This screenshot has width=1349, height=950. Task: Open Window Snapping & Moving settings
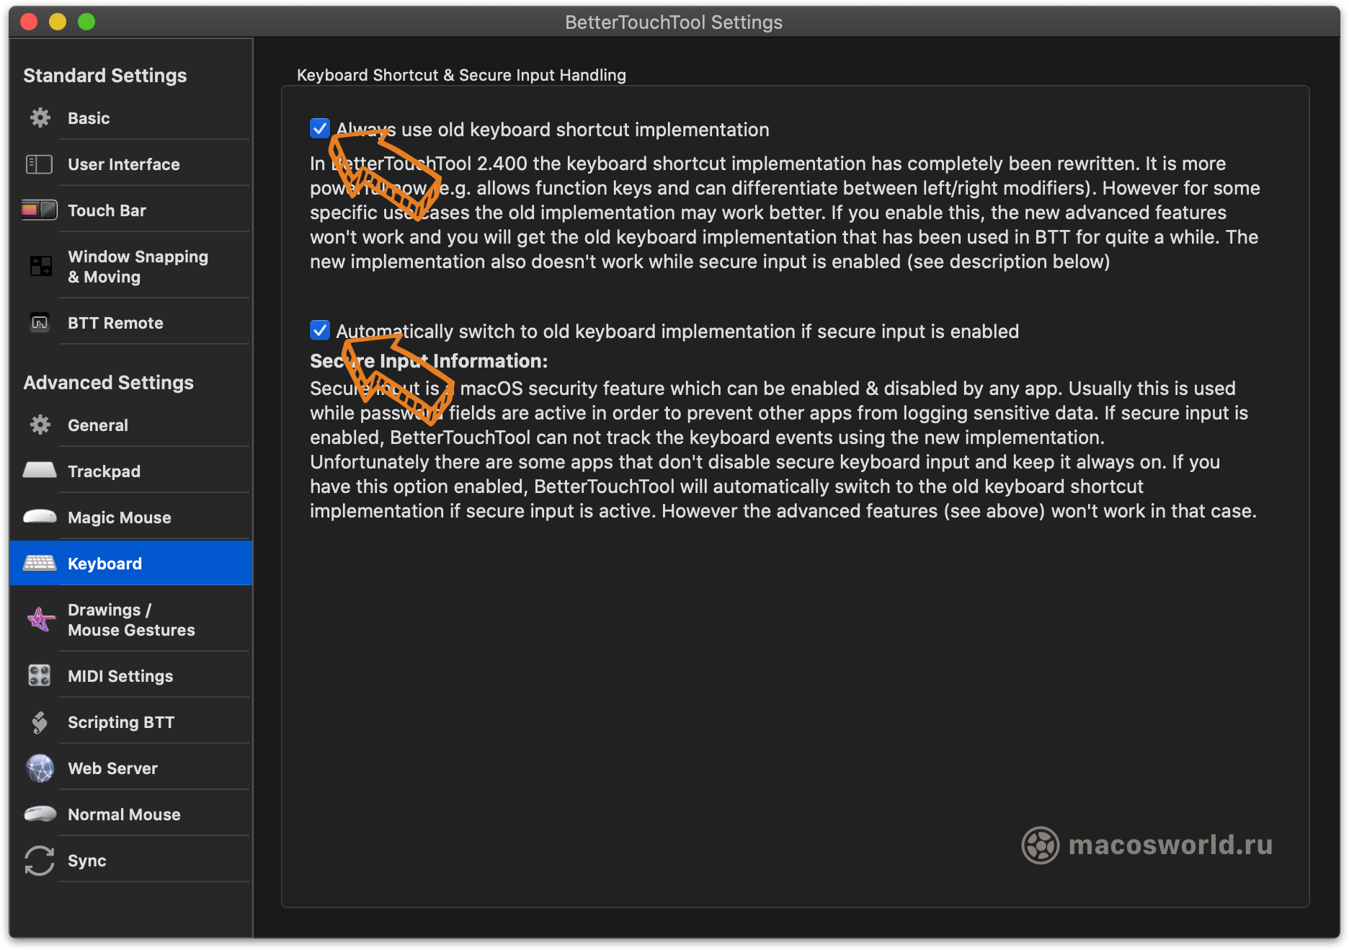coord(130,267)
